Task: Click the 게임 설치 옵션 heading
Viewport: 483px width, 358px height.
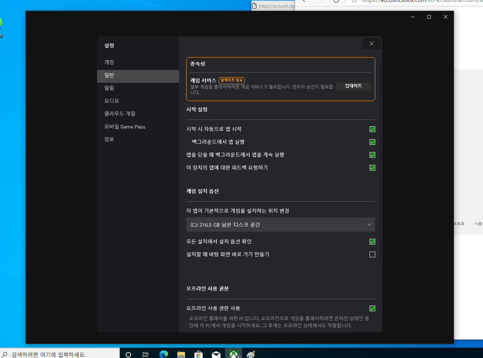Action: pyautogui.click(x=203, y=191)
